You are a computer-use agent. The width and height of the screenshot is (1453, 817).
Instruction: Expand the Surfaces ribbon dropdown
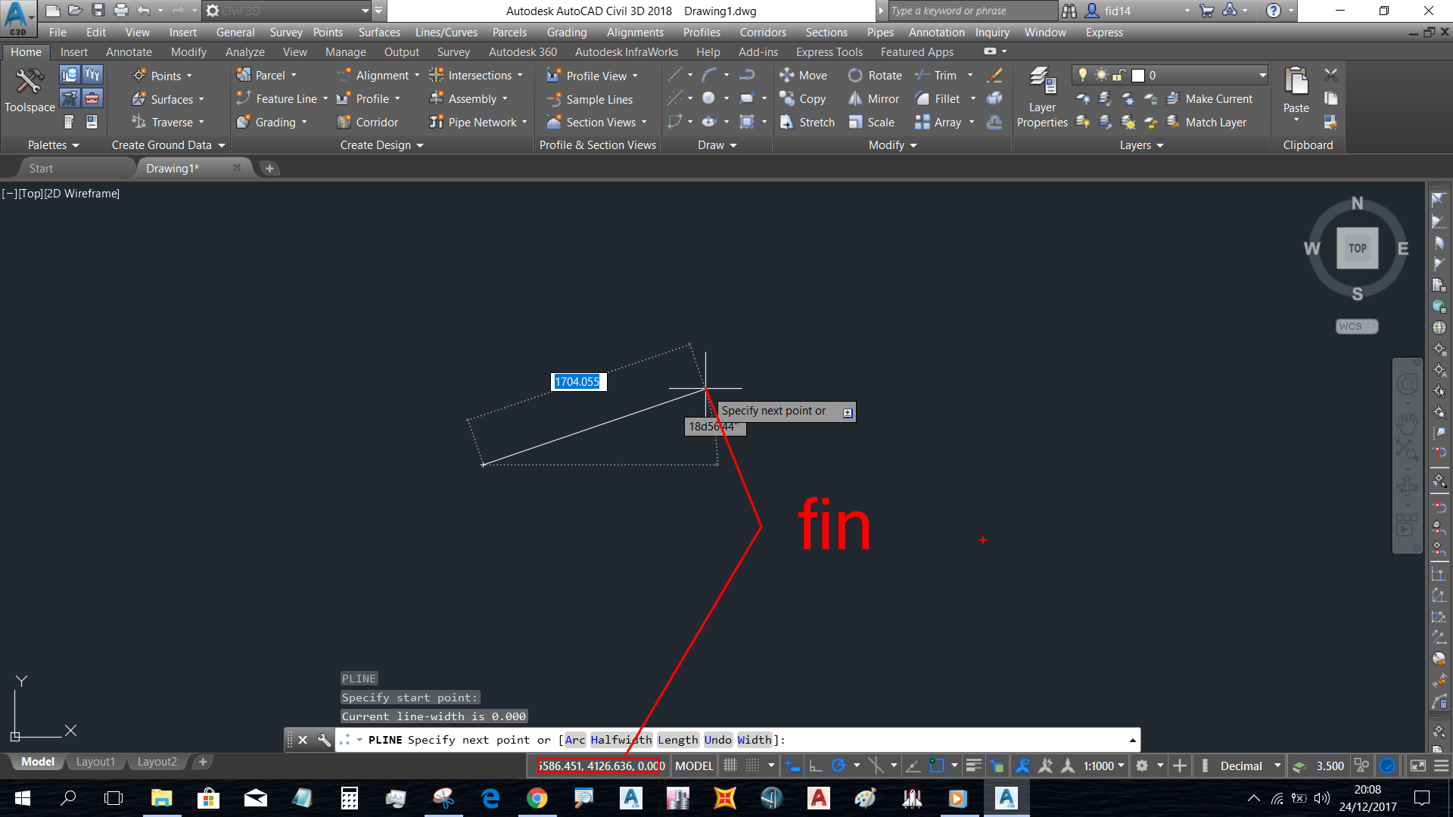coord(201,99)
